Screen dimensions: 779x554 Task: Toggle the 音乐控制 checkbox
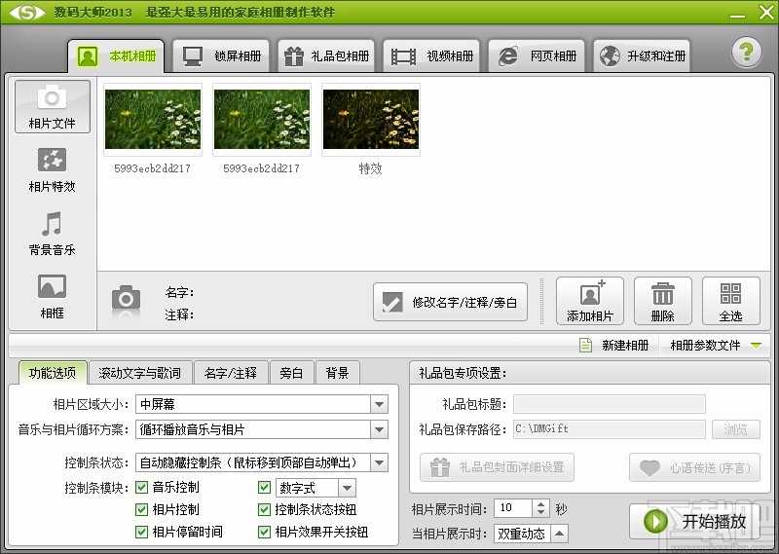(142, 488)
